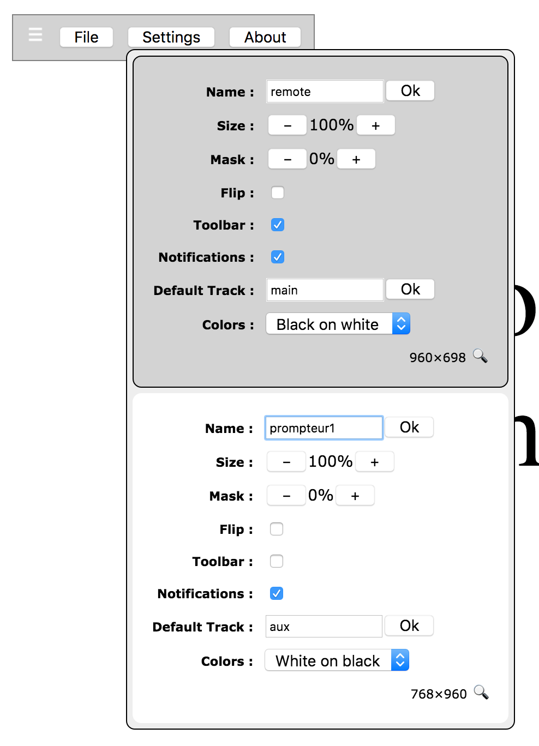Enable Flip for the remote screen
The image size is (539, 746).
point(278,192)
